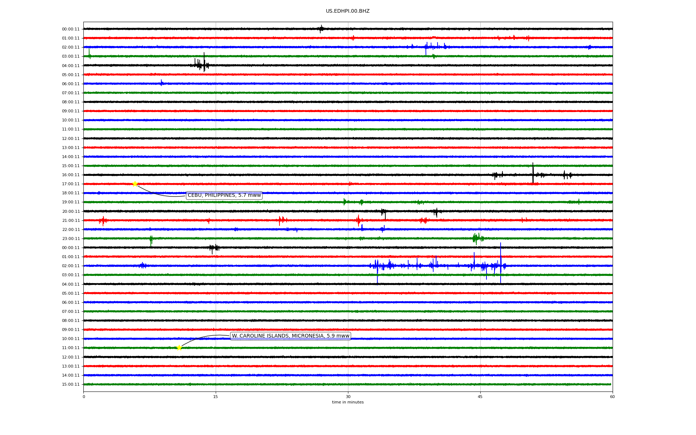This screenshot has width=696, height=435.
Task: Click the large black spike on the 16:00:11 trace
Action: click(x=533, y=173)
